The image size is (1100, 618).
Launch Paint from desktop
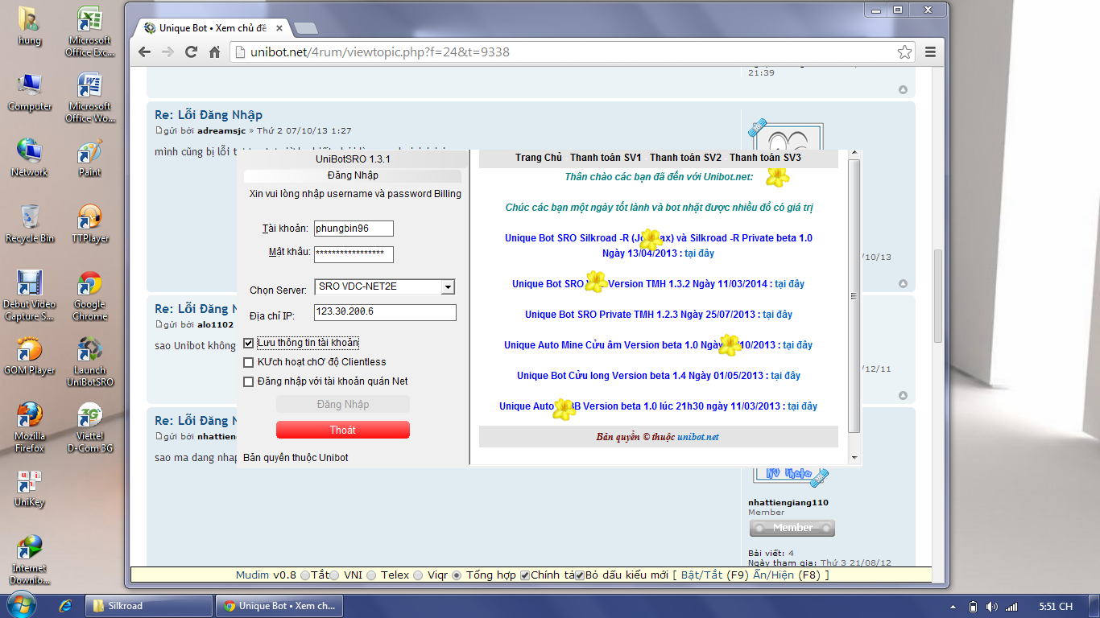tap(89, 158)
